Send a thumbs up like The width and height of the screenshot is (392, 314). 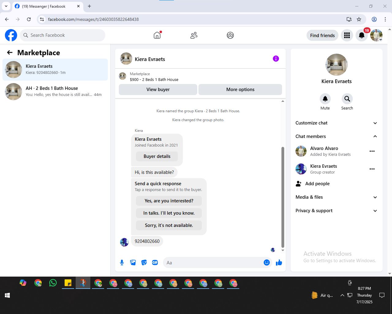(279, 262)
